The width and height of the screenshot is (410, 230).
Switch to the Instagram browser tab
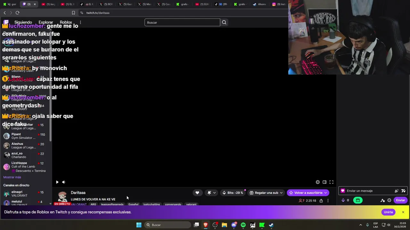pos(279,4)
